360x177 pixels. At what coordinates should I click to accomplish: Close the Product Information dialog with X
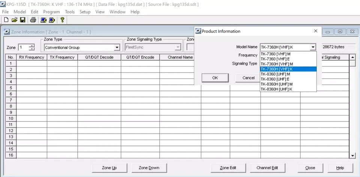316,31
